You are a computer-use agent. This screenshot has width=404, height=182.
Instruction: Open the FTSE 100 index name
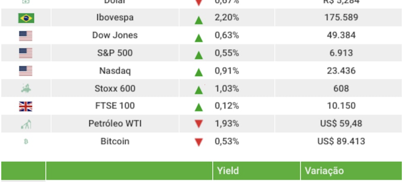pos(115,106)
